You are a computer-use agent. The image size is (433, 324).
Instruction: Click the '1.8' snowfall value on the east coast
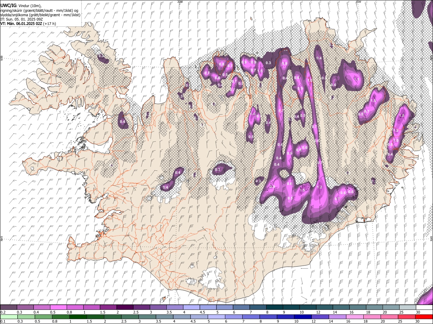coord(402,115)
